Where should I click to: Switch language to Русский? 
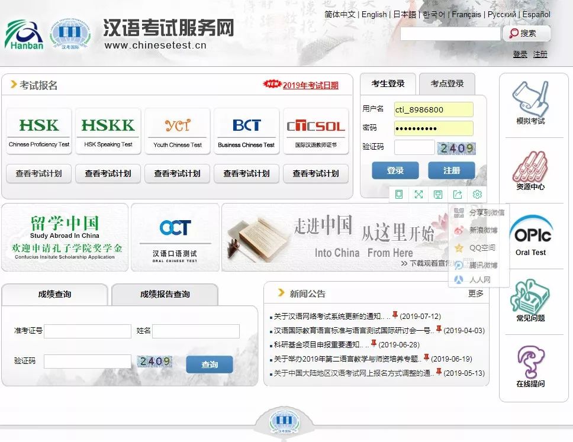tap(502, 15)
